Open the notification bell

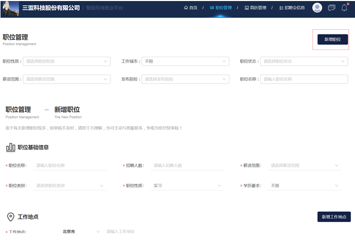pyautogui.click(x=344, y=8)
